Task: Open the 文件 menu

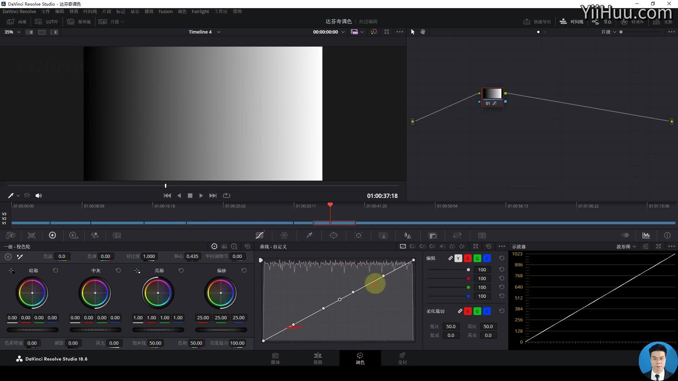Action: pos(46,11)
